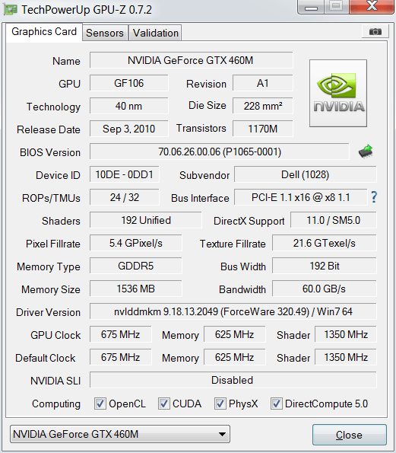The image size is (396, 453).
Task: Click the Device ID field 10DE - 0DD1
Action: click(x=125, y=174)
